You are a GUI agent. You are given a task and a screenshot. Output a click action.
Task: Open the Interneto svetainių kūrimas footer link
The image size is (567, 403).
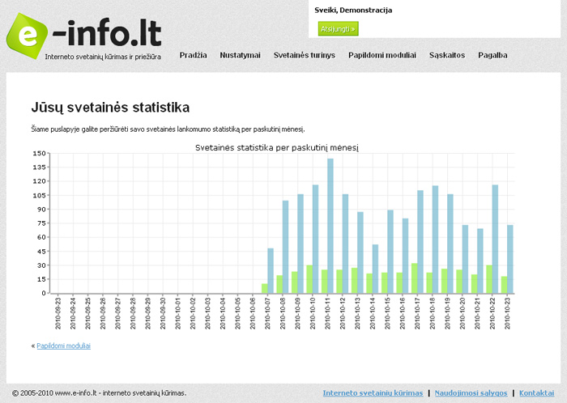pyautogui.click(x=373, y=393)
